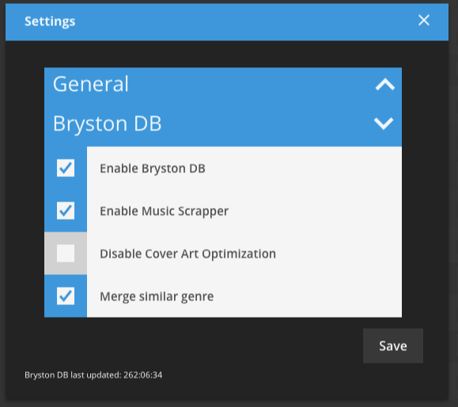Image resolution: width=458 pixels, height=407 pixels.
Task: Select the Bryston DB section header
Action: (x=223, y=124)
